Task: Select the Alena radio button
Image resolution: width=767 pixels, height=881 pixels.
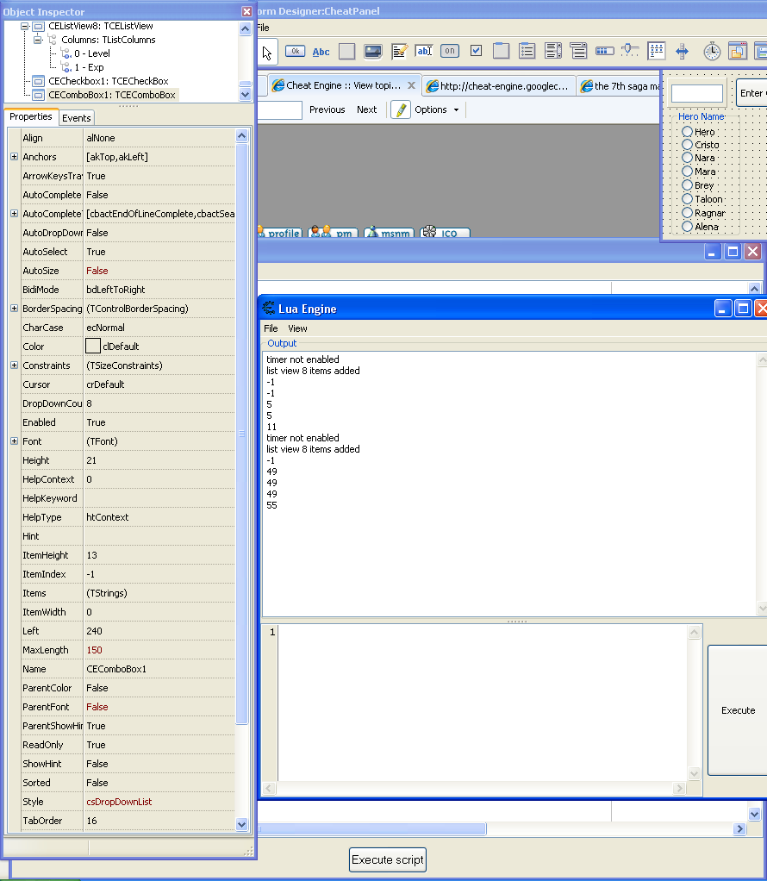Action: 688,227
